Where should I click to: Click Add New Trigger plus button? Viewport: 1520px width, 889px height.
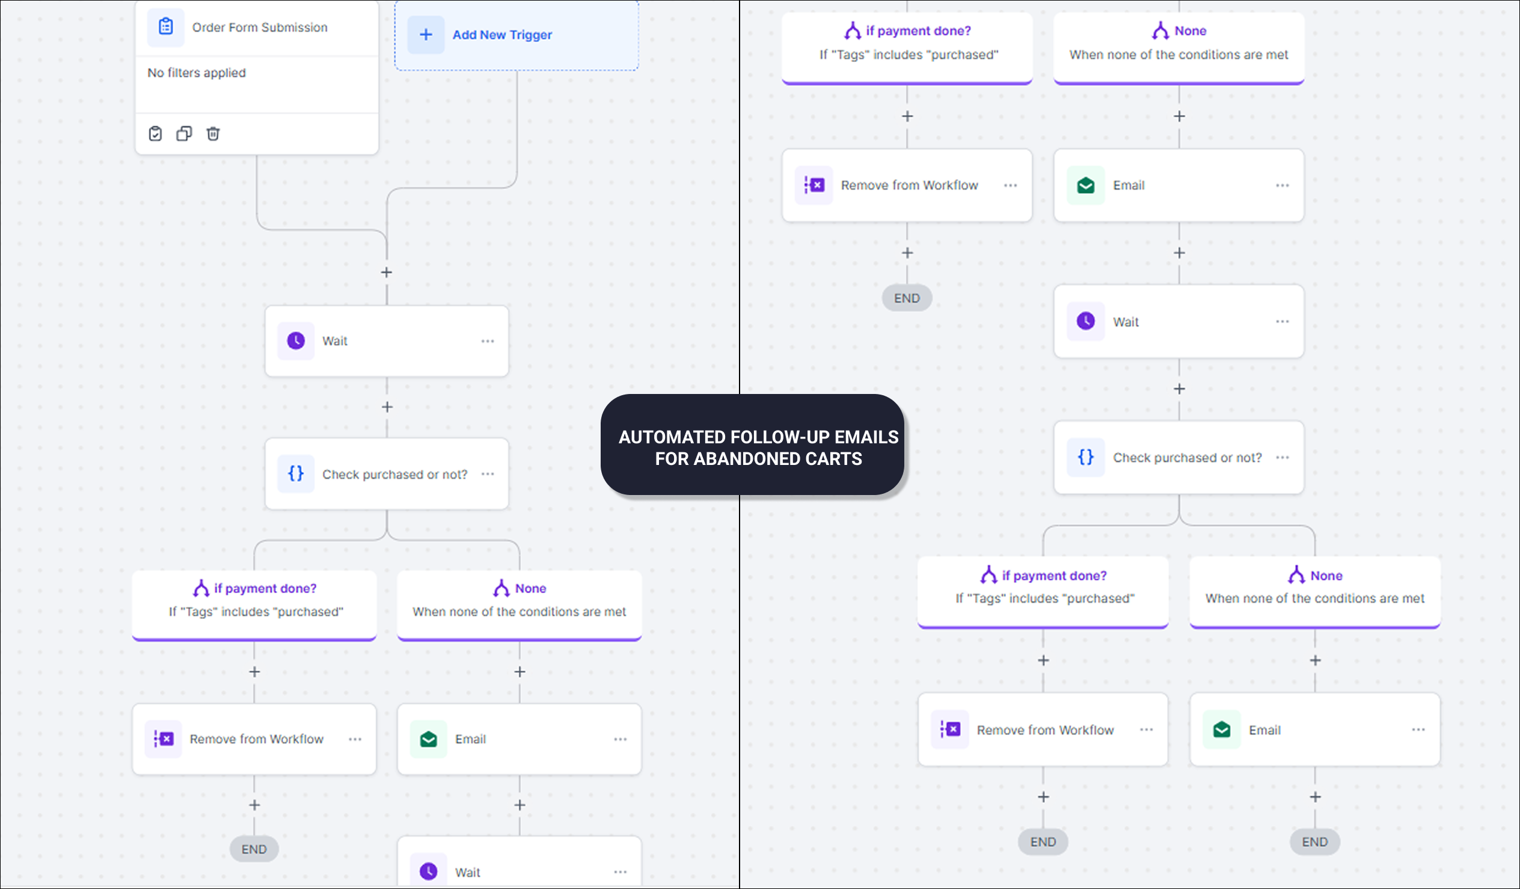tap(426, 35)
